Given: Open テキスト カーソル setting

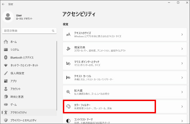Looking at the screenshot, I should point(125,78).
